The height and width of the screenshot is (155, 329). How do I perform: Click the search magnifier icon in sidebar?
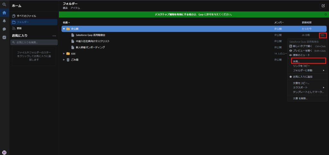click(x=4, y=5)
